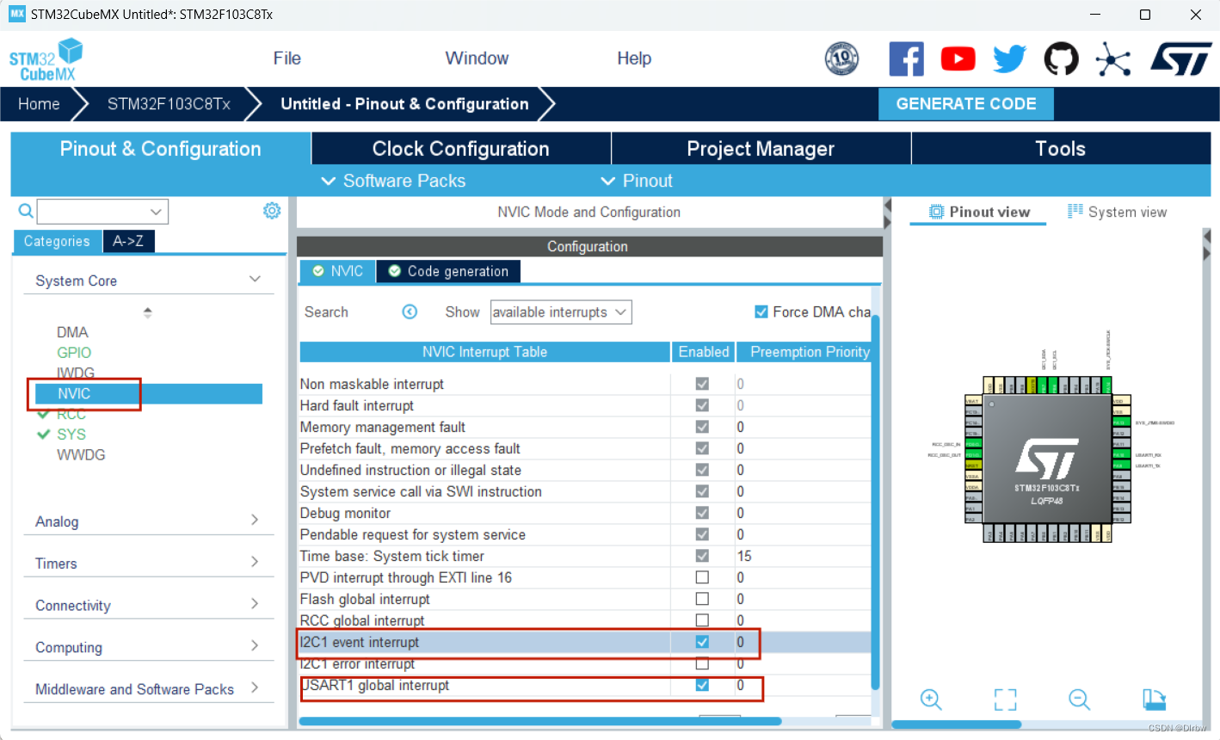
Task: Open the Facebook icon link
Action: click(x=906, y=59)
